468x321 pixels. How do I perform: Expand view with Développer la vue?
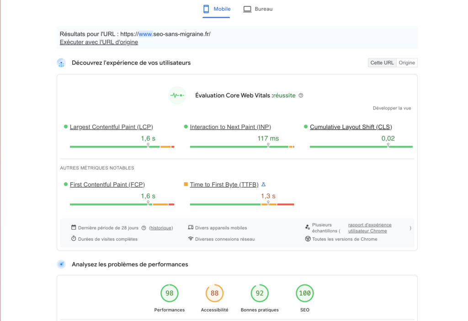click(392, 108)
